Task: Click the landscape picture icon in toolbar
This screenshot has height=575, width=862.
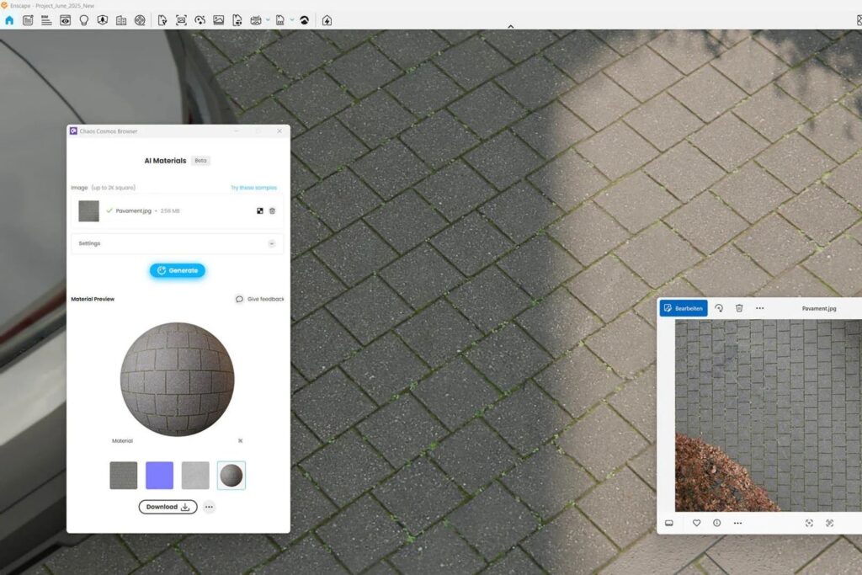Action: (218, 20)
